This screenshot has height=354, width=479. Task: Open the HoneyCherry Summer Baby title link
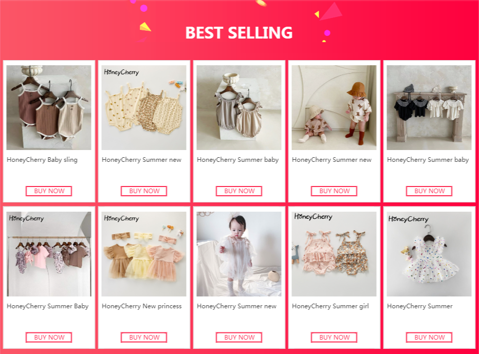tap(48, 306)
